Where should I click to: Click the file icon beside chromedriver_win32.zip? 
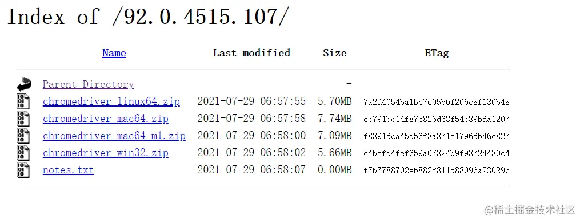click(23, 153)
